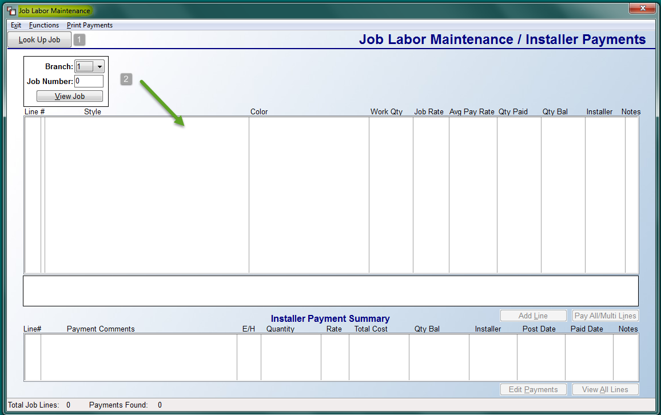Open the Exit menu
The width and height of the screenshot is (661, 415).
click(x=15, y=25)
